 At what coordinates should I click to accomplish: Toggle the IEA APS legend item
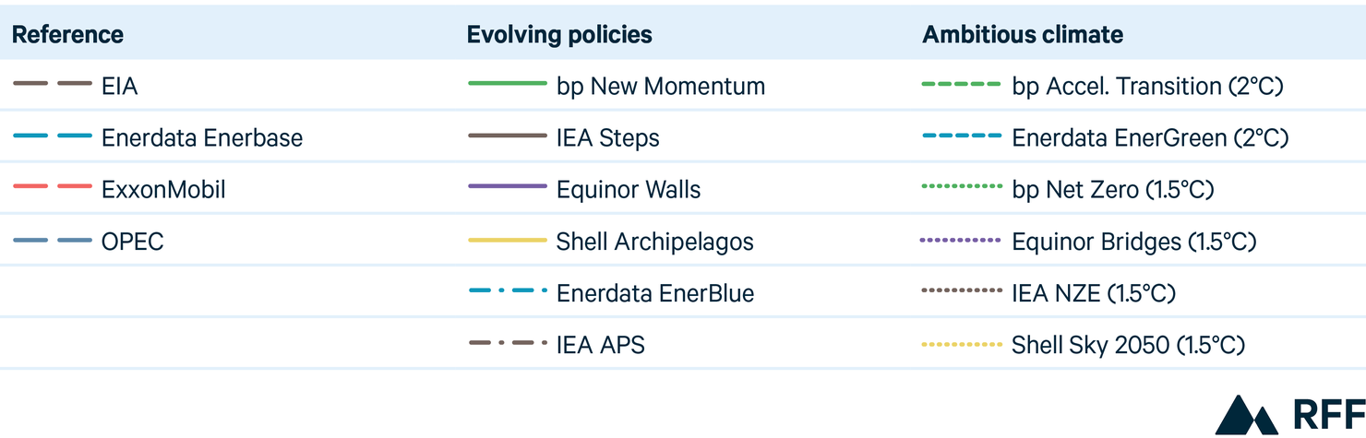coord(557,345)
